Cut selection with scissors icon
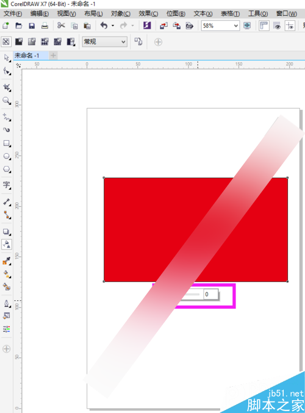305x413 pixels. point(61,26)
